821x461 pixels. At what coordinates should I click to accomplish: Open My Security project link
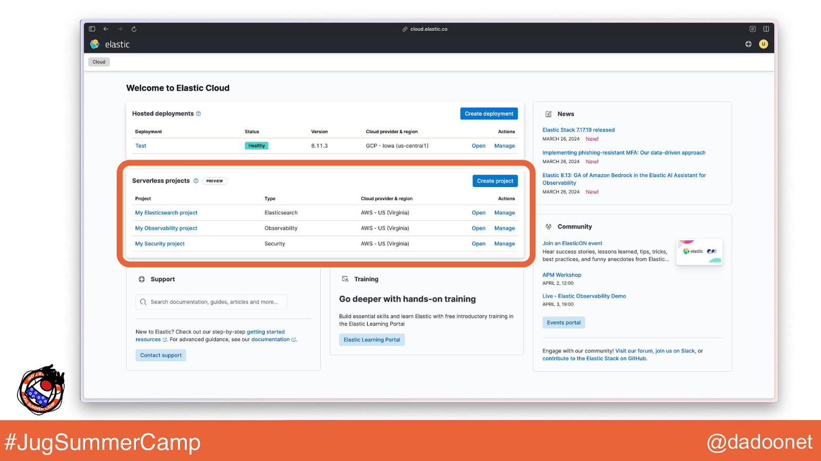[x=160, y=244]
